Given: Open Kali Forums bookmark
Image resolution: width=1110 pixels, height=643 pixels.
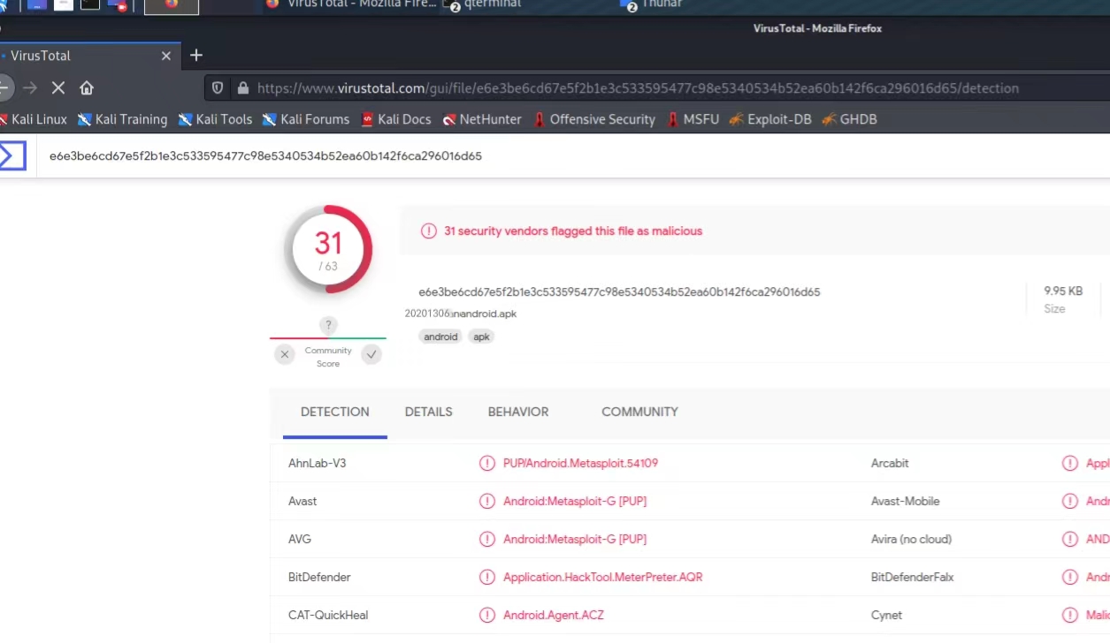Looking at the screenshot, I should point(306,119).
